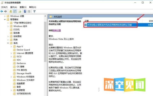The width and height of the screenshot is (153, 96).
Task: Click the Kerberos folder icon
Action: [x=14, y=63]
